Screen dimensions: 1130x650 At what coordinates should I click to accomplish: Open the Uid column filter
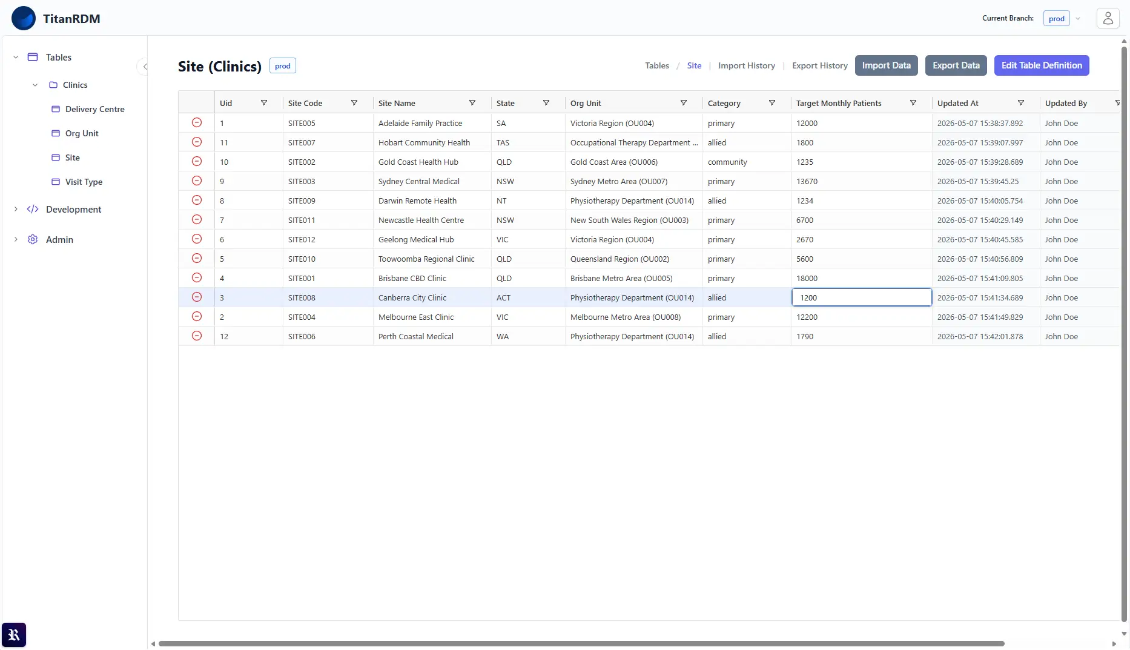point(264,103)
